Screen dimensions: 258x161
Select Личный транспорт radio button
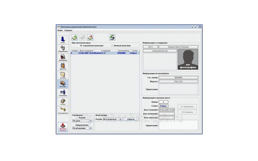pos(112,46)
